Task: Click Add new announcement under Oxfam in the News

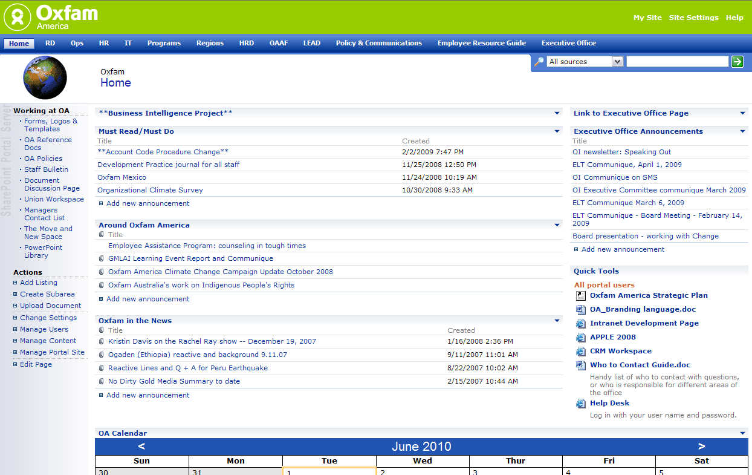Action: pos(147,395)
